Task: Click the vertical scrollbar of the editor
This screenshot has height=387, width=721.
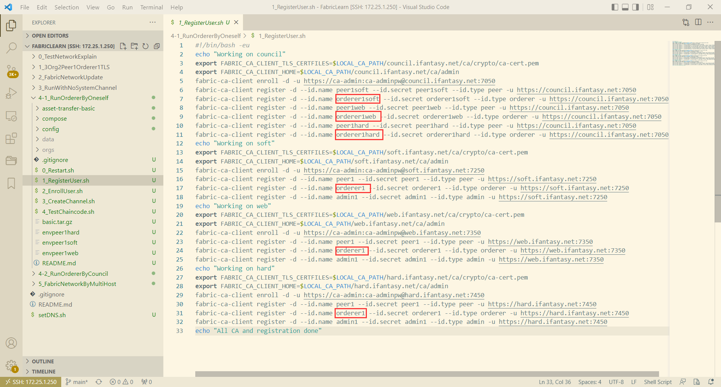Action: pos(718,132)
